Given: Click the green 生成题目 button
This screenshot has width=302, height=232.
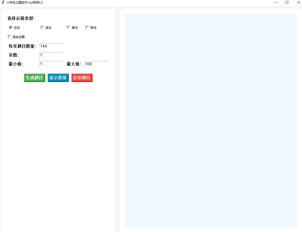Looking at the screenshot, I should tap(34, 78).
